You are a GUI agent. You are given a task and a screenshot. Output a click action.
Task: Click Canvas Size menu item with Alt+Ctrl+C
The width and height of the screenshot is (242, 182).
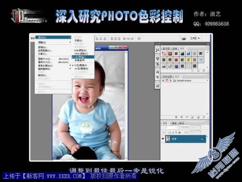(53, 62)
